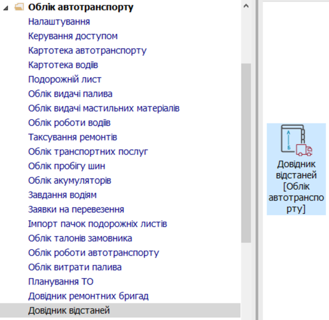This screenshot has height=320, width=329.
Task: Click the Довідник відстаней truck-and-book icon
Action: (296, 141)
